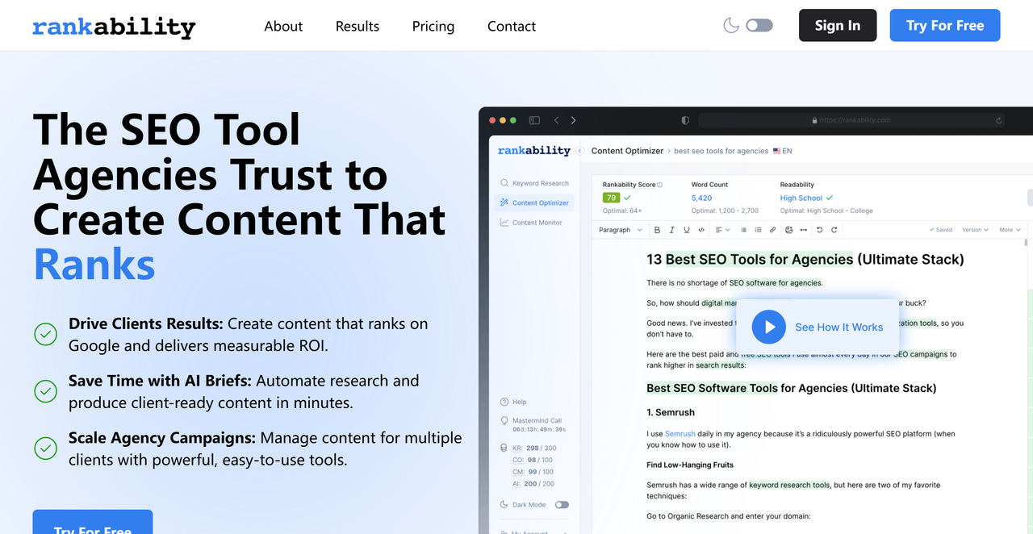Play the See How It Works video
The width and height of the screenshot is (1033, 534).
[x=769, y=327]
